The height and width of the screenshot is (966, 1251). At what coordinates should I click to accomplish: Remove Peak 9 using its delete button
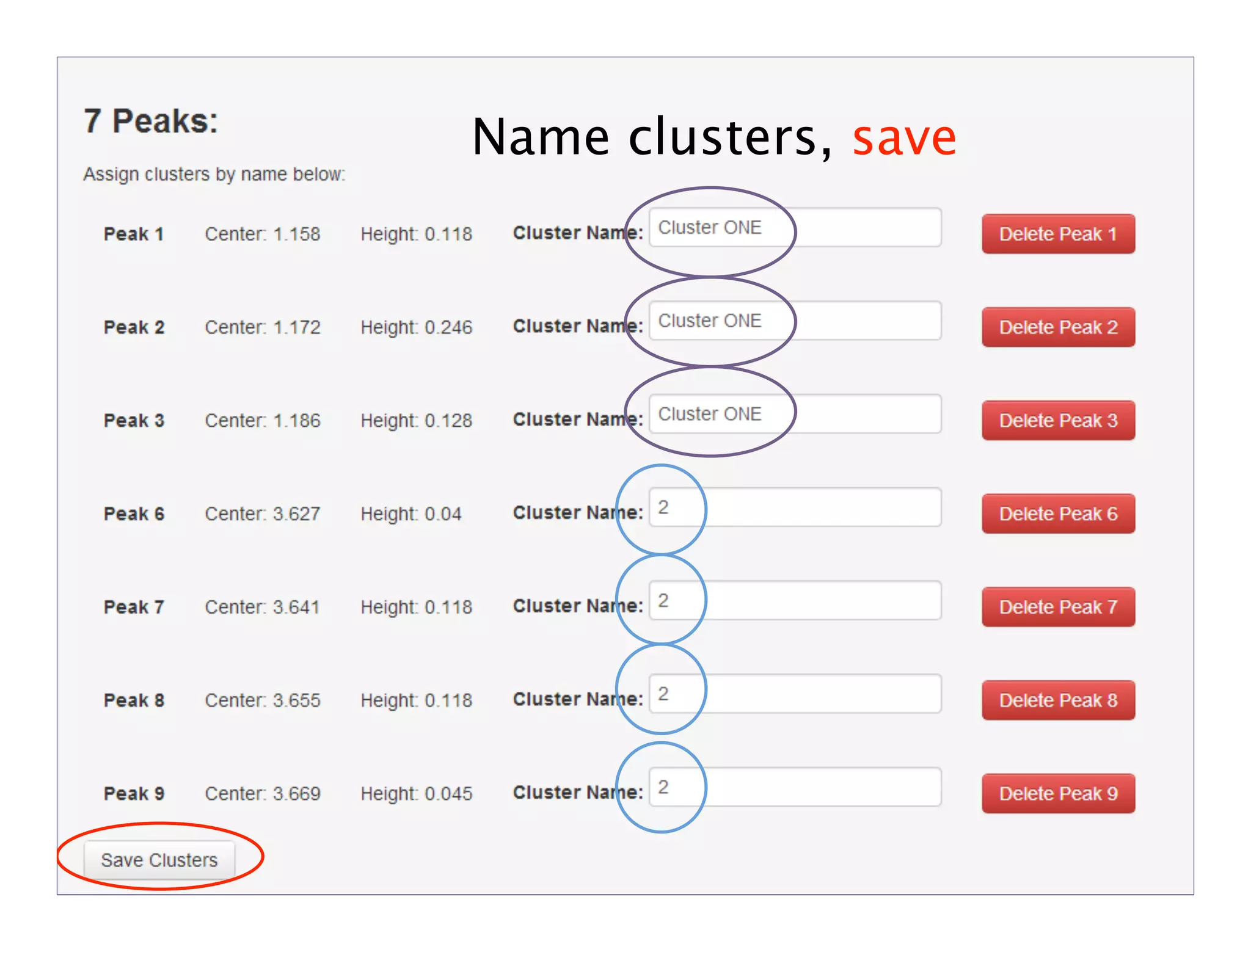click(1058, 793)
